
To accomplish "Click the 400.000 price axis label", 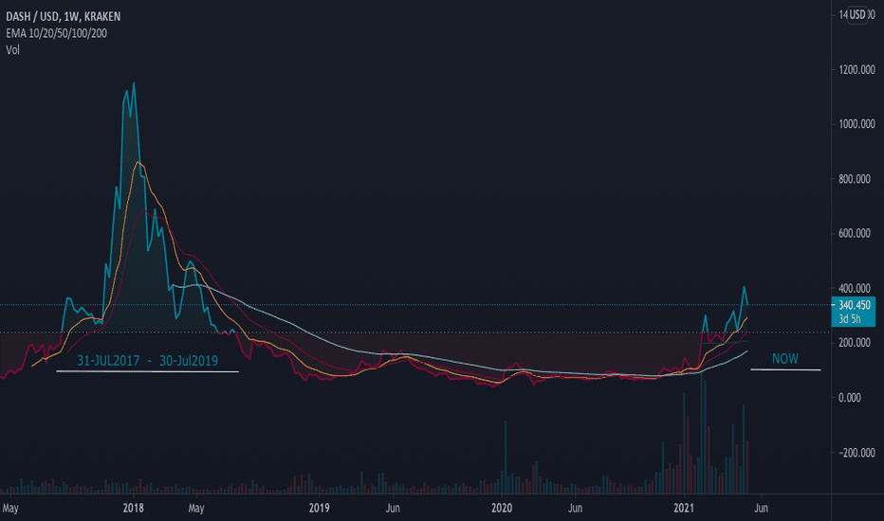I will [855, 288].
